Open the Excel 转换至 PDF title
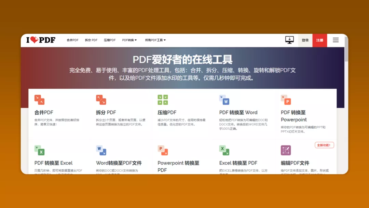Image resolution: width=369 pixels, height=208 pixels. [x=238, y=163]
